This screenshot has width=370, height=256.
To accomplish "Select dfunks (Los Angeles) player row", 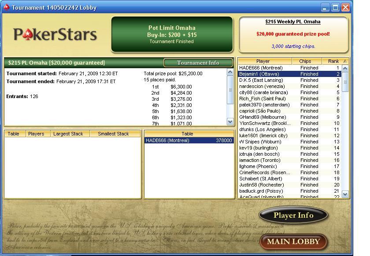I will [289, 129].
